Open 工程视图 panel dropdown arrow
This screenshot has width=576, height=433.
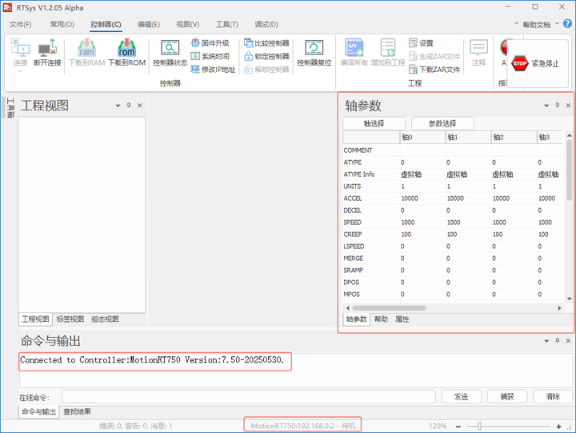click(x=118, y=106)
